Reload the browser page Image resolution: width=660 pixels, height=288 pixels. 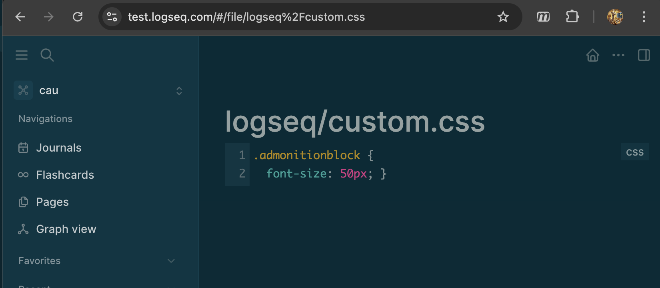point(78,17)
